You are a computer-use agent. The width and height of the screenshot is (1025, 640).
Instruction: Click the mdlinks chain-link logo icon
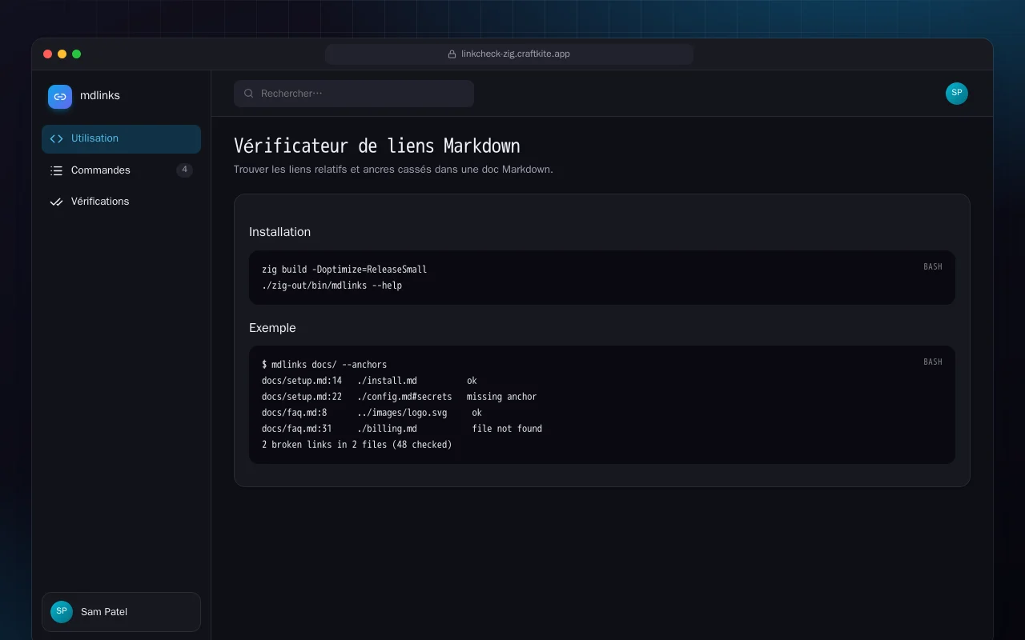(60, 97)
